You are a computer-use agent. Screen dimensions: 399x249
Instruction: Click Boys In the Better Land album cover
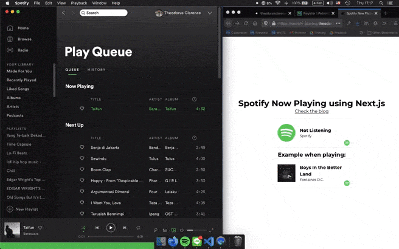pos(286,173)
